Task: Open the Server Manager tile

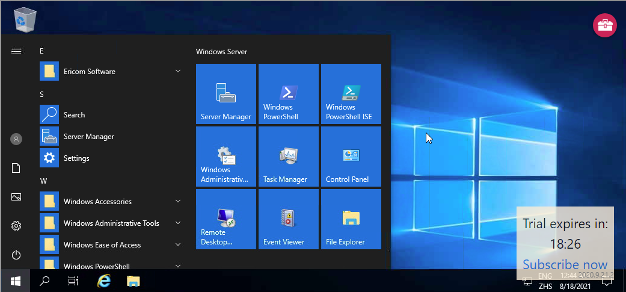Action: coord(226,94)
